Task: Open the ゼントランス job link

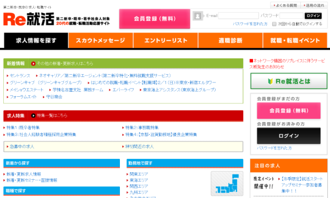Action: tap(20, 75)
